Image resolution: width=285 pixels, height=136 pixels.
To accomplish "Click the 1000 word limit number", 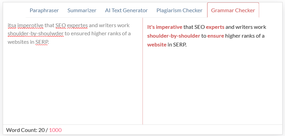I will pyautogui.click(x=55, y=130).
